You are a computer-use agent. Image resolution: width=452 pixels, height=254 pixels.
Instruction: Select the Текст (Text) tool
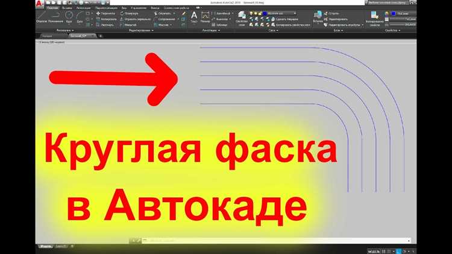pos(194,17)
